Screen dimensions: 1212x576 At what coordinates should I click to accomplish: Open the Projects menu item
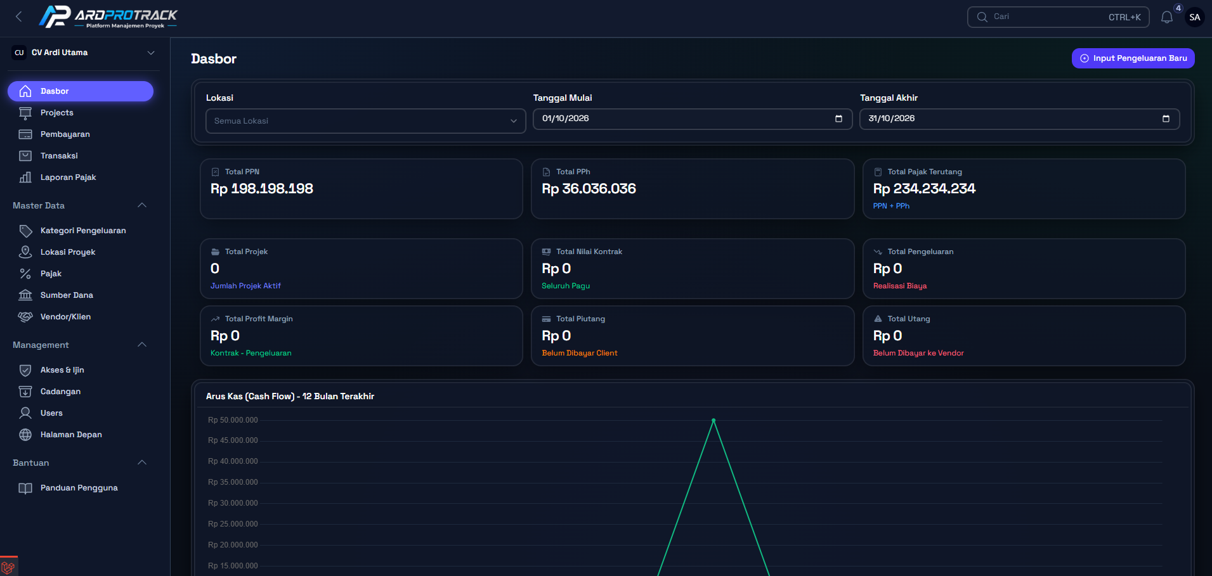click(81, 113)
